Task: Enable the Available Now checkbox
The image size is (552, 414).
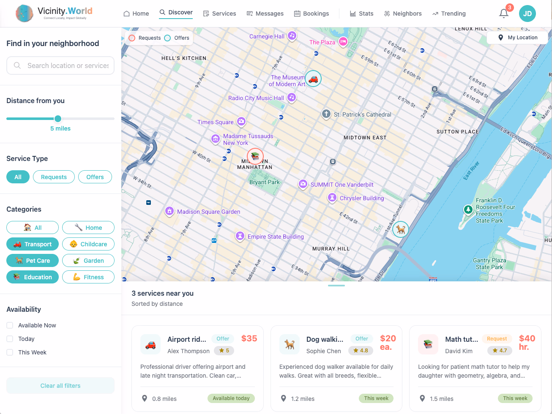Action: 10,325
